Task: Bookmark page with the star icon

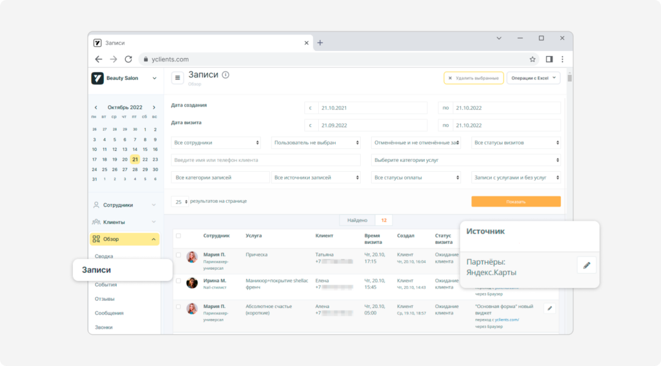Action: (x=533, y=59)
